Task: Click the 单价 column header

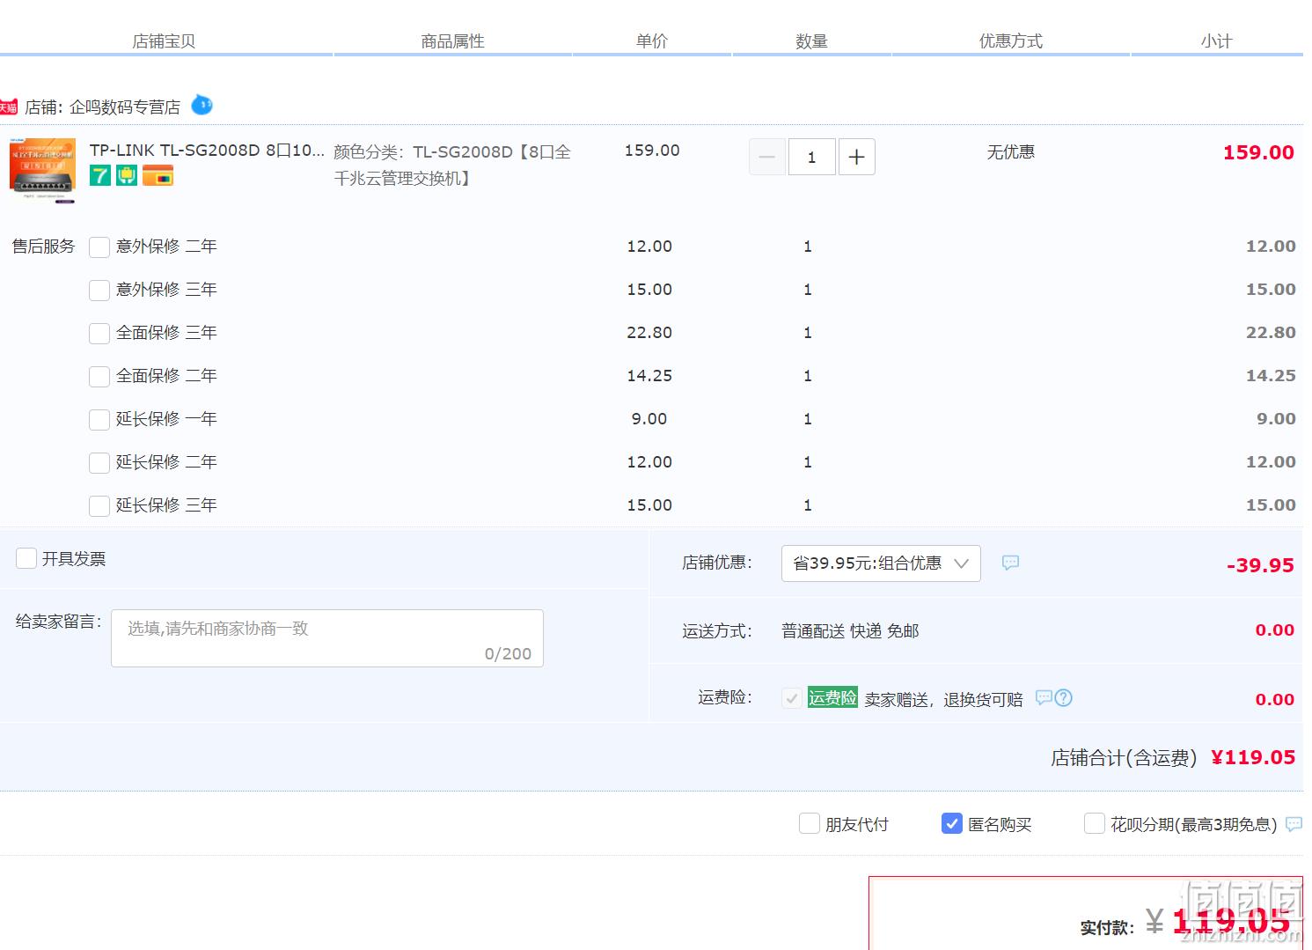Action: coord(652,41)
